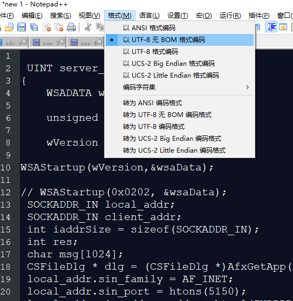Select 以 UTF-8 格式编码 encoding
The height and width of the screenshot is (301, 293).
coord(180,52)
